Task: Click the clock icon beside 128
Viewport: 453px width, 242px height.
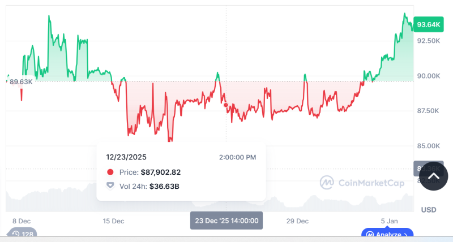Action: [x=15, y=234]
